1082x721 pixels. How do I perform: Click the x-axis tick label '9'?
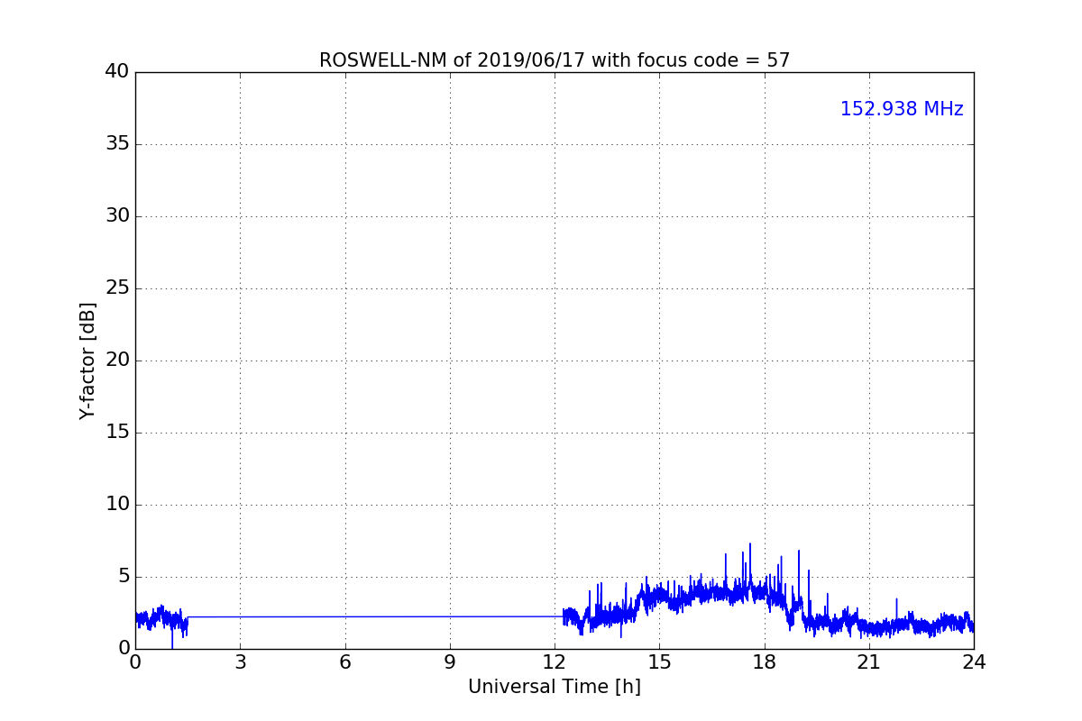point(450,662)
